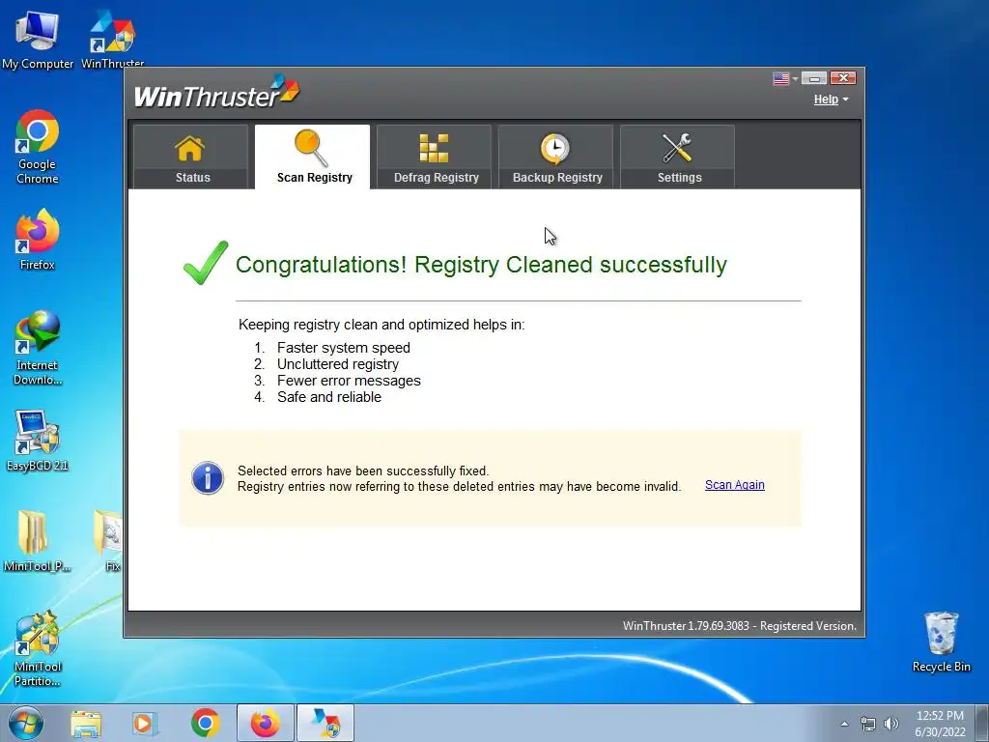The width and height of the screenshot is (989, 742).
Task: Select Firefox desktop shortcut
Action: (38, 240)
